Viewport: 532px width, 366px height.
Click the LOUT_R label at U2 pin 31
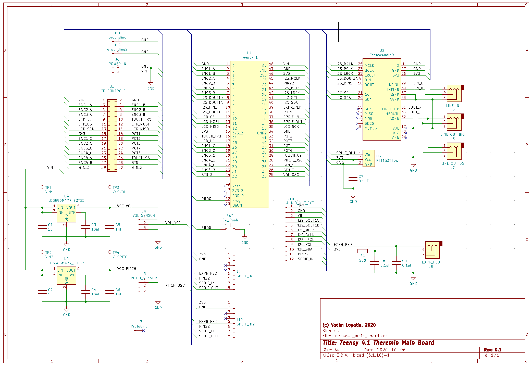pos(415,107)
